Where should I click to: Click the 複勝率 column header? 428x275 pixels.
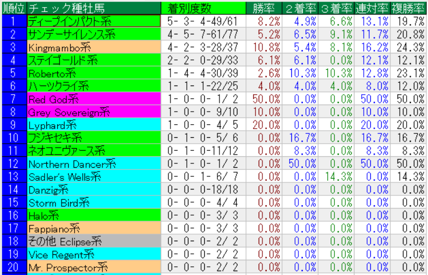pyautogui.click(x=408, y=8)
